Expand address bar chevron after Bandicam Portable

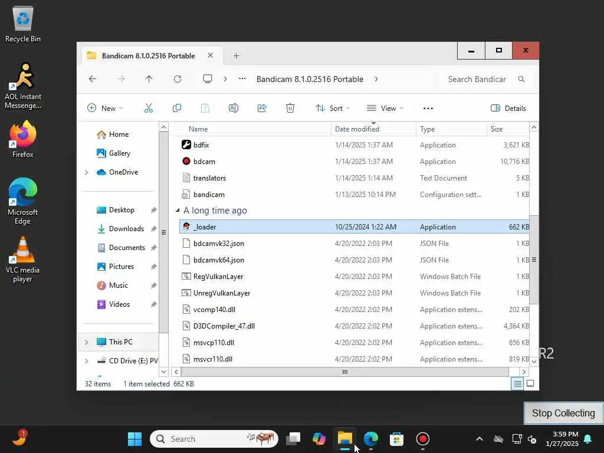tap(376, 79)
